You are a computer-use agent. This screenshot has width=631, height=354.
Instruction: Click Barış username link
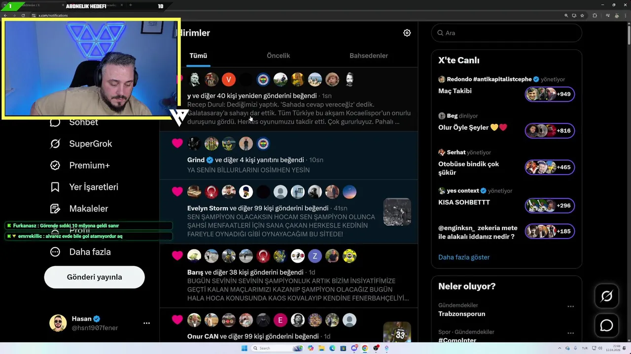coord(195,272)
